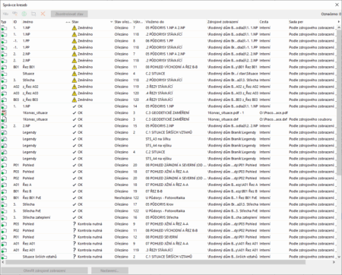342x275 pixels.
Task: Click the OK checkmark icon in the Řez B row
Action: coord(74,191)
